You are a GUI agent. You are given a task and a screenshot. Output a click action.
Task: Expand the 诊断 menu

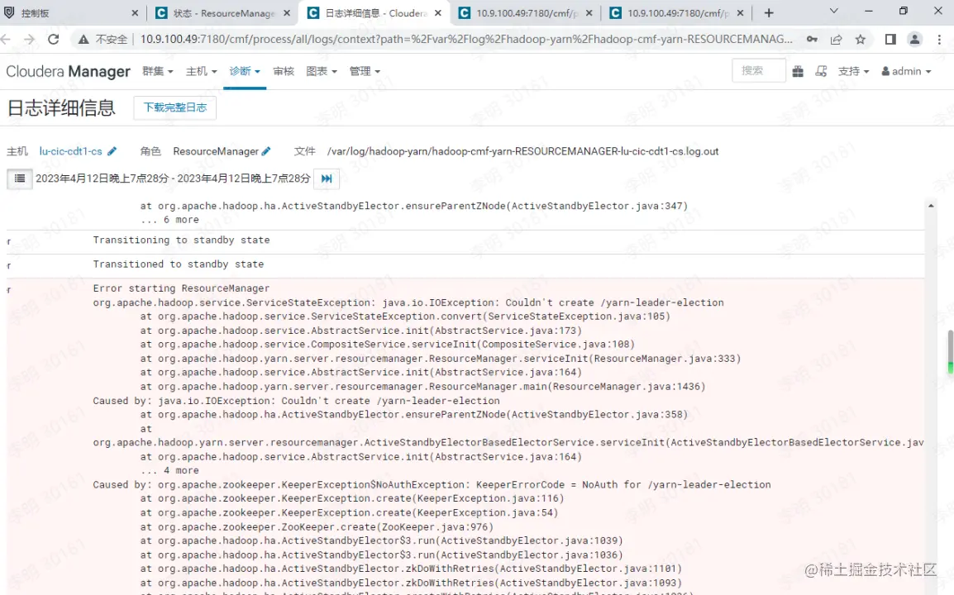245,71
